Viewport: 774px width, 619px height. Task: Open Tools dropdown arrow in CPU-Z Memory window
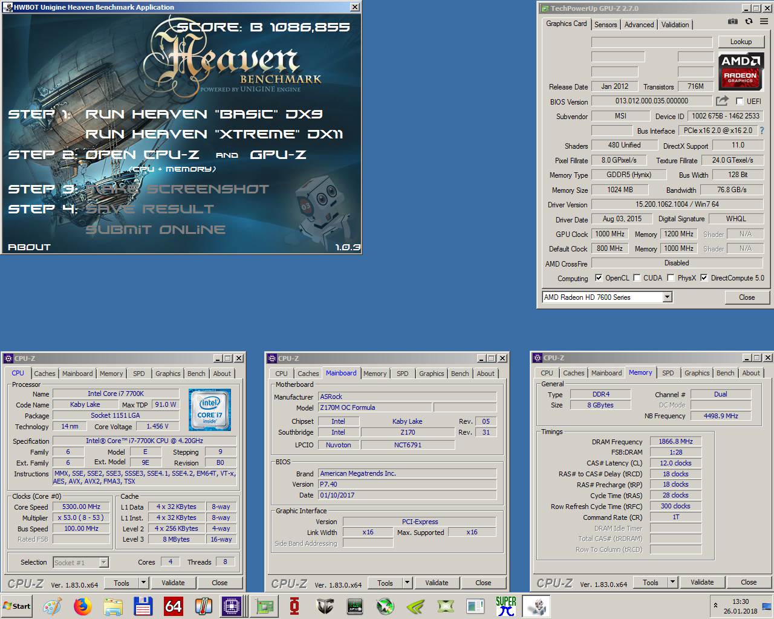coord(672,582)
